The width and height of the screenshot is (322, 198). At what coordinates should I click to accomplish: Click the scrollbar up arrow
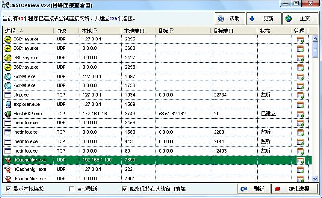(x=315, y=39)
